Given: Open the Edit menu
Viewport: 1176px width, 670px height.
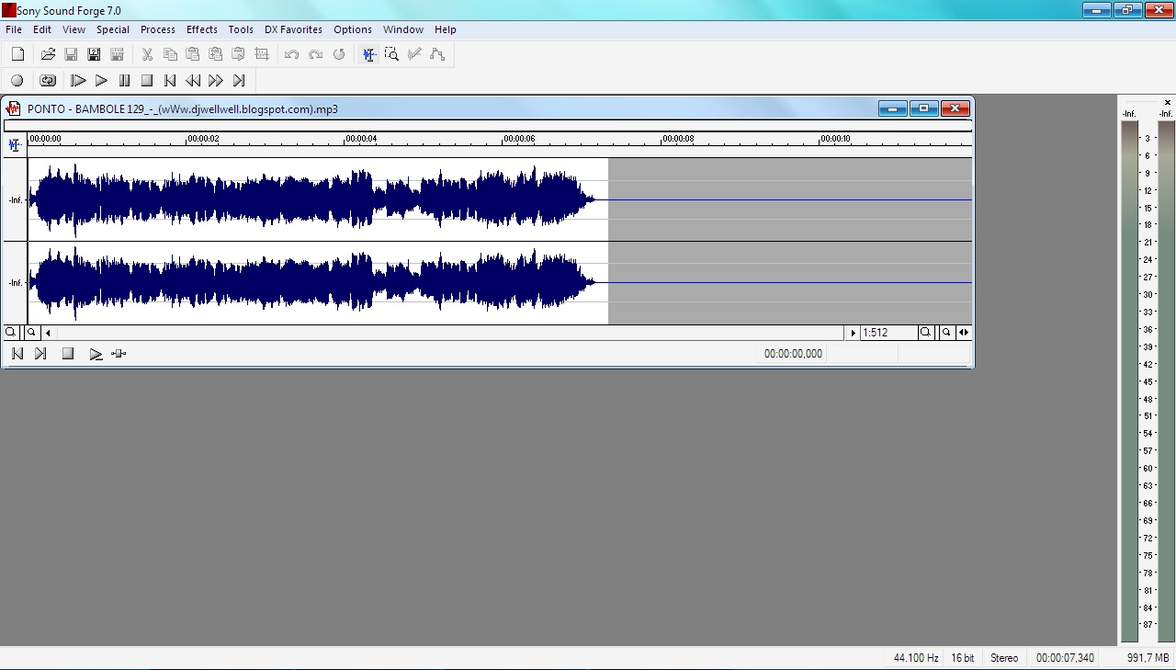Looking at the screenshot, I should click(42, 29).
